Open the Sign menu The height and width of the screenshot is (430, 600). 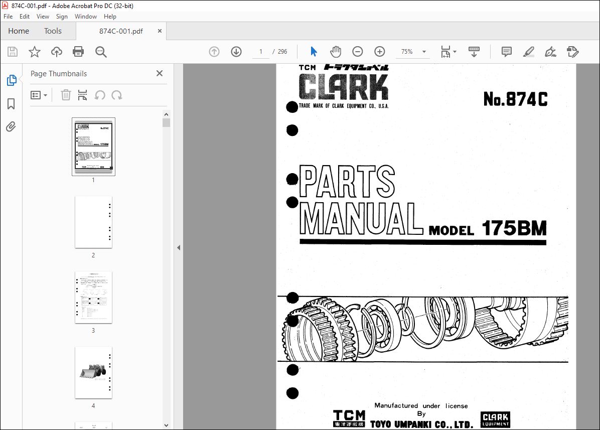(62, 17)
